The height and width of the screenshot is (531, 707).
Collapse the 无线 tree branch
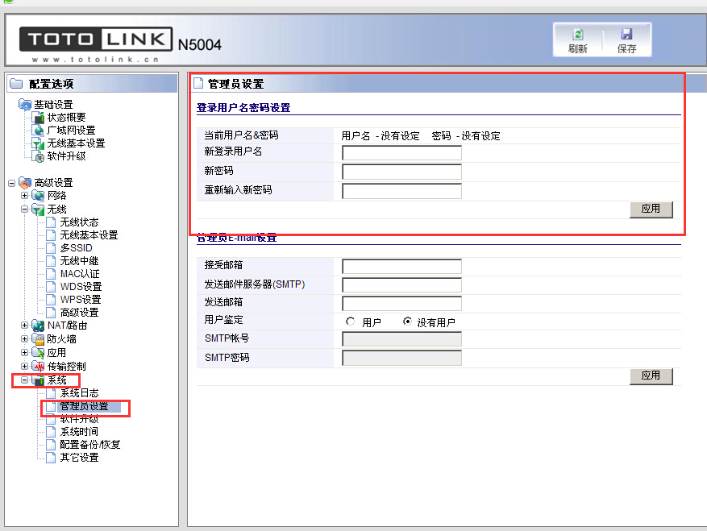pyautogui.click(x=25, y=209)
